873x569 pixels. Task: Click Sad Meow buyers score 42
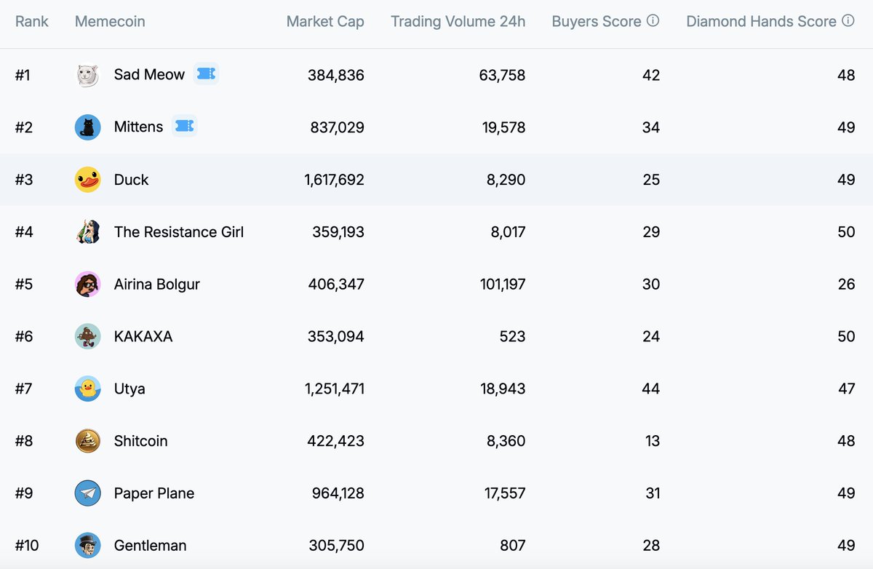pos(651,75)
